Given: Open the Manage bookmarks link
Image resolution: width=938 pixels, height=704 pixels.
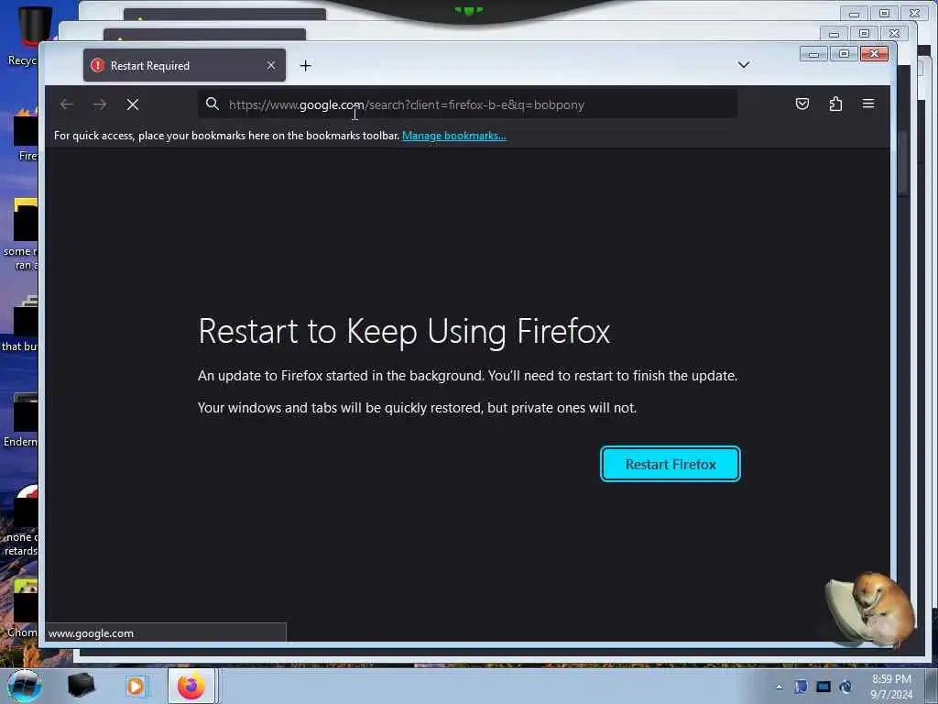Looking at the screenshot, I should (x=454, y=136).
